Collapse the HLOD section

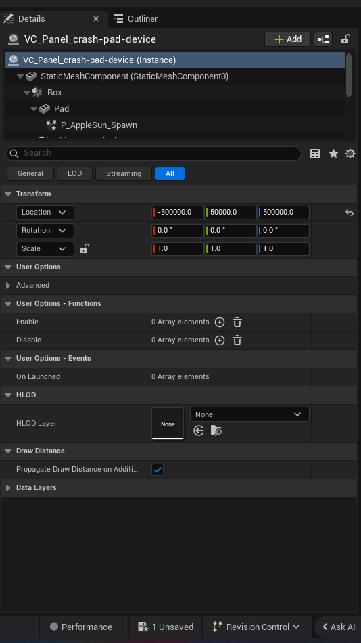click(8, 395)
